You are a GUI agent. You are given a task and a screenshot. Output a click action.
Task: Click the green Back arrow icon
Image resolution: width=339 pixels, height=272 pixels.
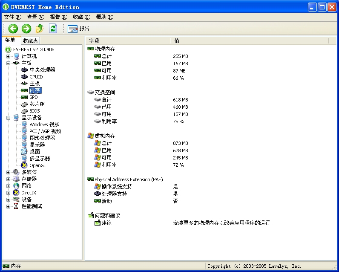tap(13, 29)
